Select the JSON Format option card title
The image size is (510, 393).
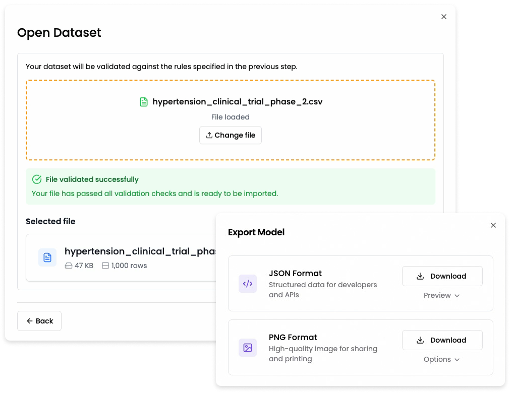click(x=295, y=273)
